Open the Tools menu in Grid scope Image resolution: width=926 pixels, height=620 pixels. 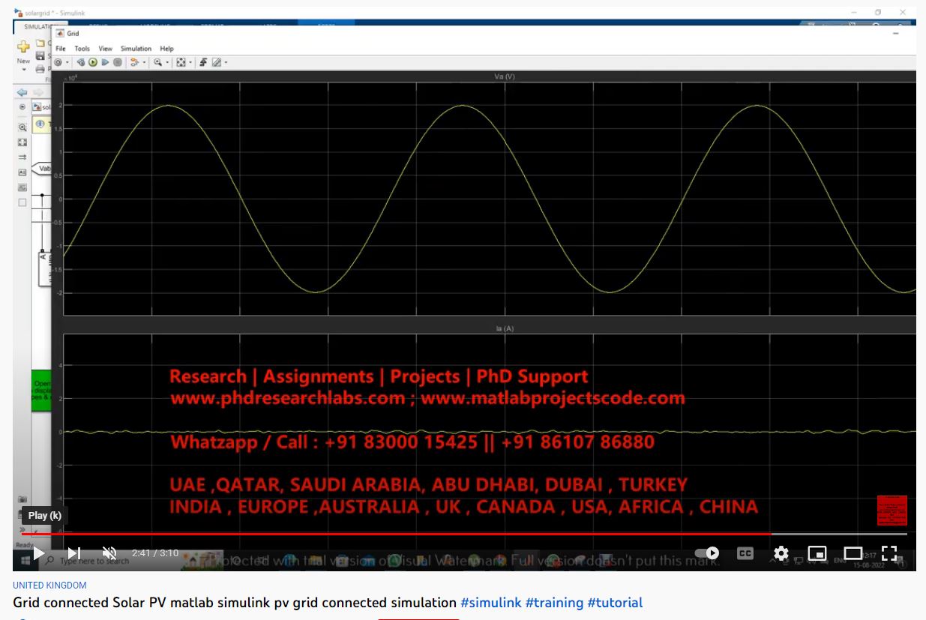82,49
